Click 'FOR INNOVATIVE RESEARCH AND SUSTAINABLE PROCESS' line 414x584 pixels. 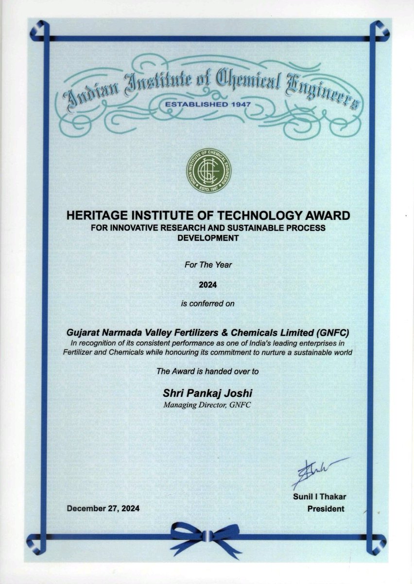coord(207,227)
